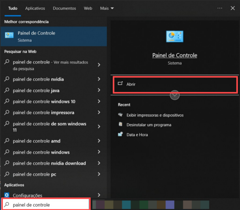Click the Desinstalar um programa icon
Viewport: 240px width, 210px height.
[x=120, y=124]
